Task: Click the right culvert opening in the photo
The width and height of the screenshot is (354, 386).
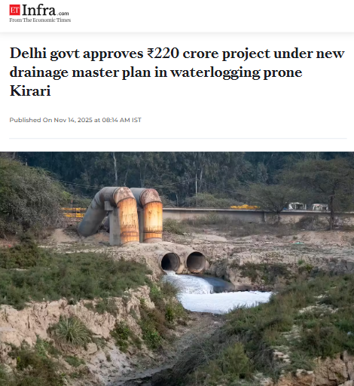Action: click(196, 262)
